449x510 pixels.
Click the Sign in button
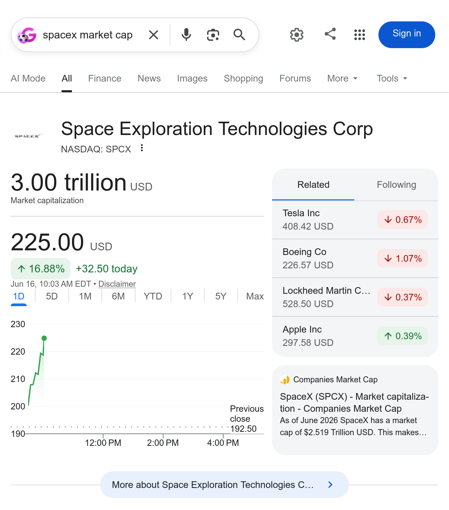407,35
